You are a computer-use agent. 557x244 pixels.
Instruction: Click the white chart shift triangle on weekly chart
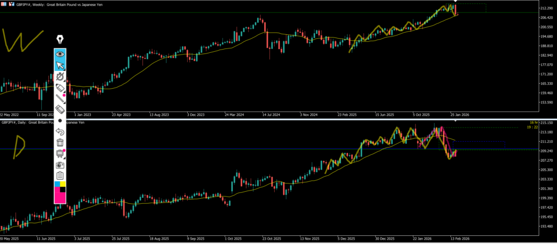[456, 2]
